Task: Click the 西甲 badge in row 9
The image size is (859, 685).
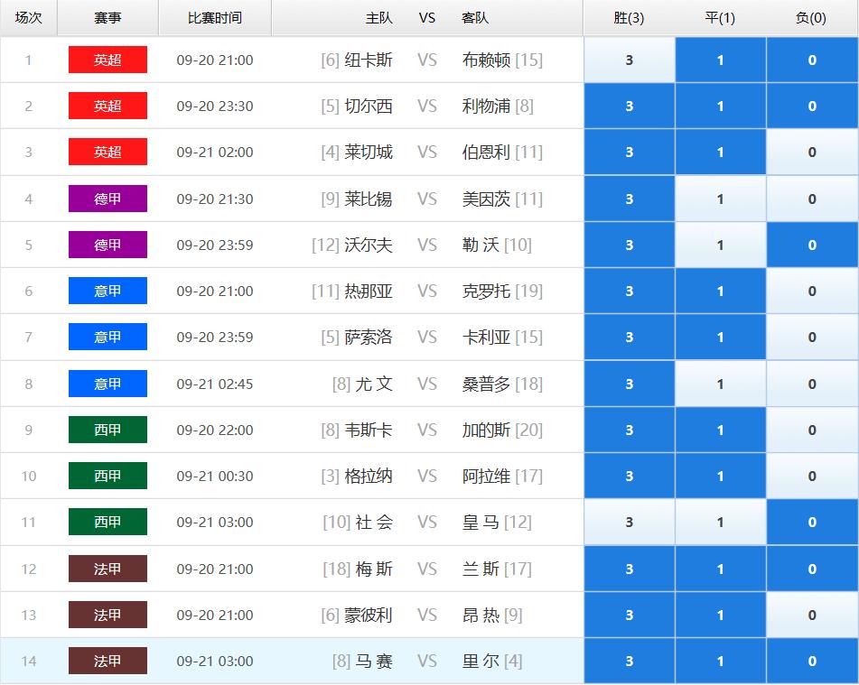Action: [107, 430]
